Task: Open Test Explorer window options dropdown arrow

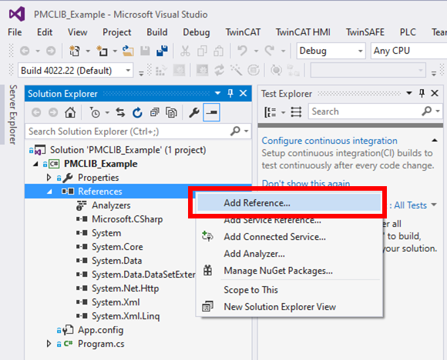Action: click(x=408, y=93)
